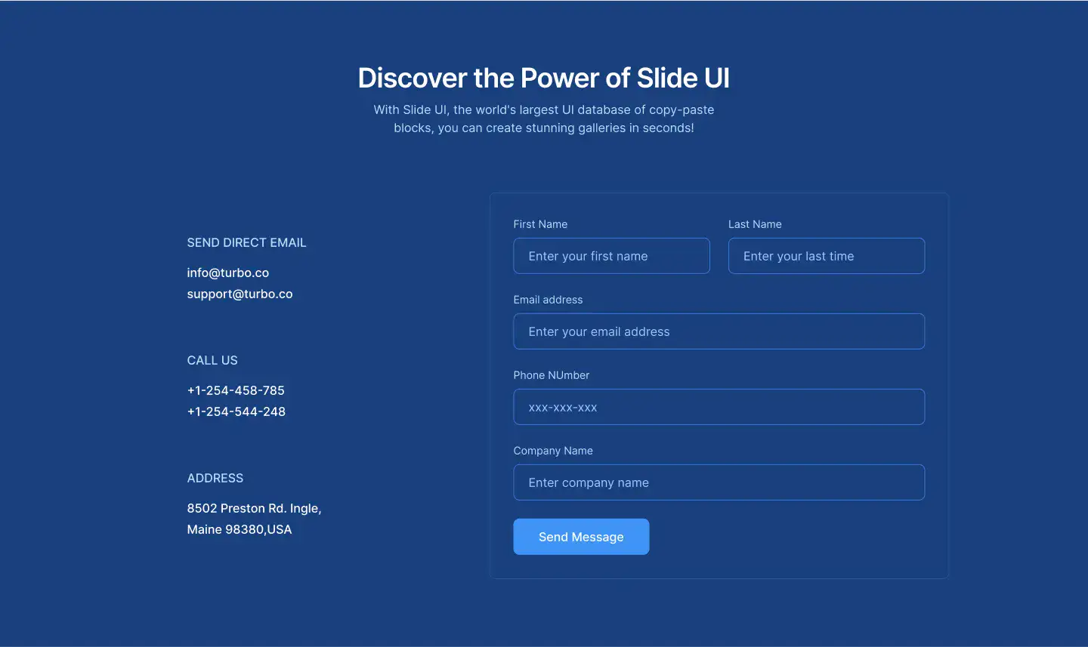Open the info@turbo.co email link
The height and width of the screenshot is (647, 1088).
(x=228, y=273)
